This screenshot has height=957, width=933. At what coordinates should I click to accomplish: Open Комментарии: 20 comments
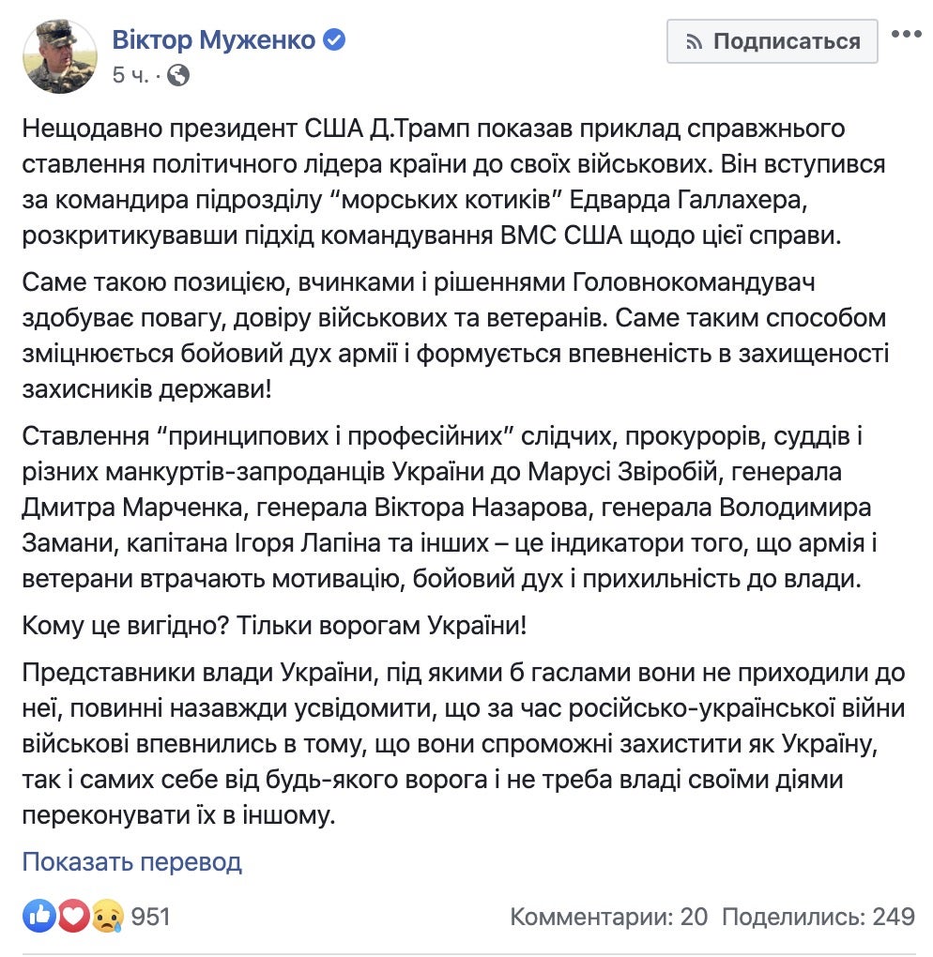(608, 916)
